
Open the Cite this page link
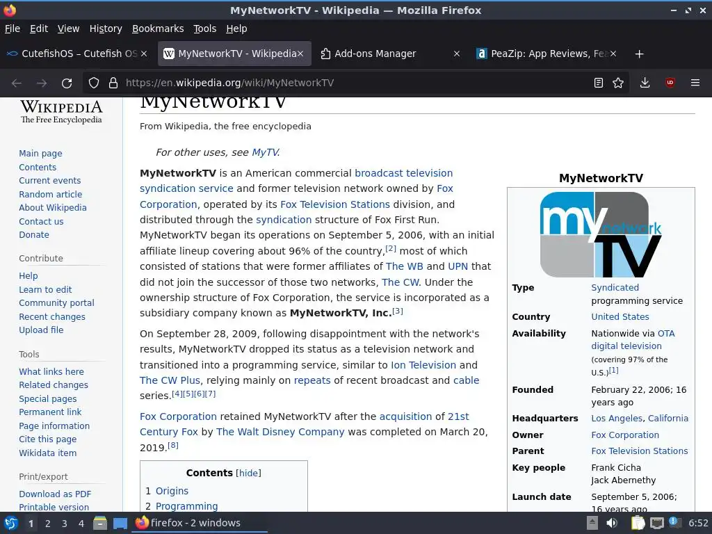coord(48,439)
